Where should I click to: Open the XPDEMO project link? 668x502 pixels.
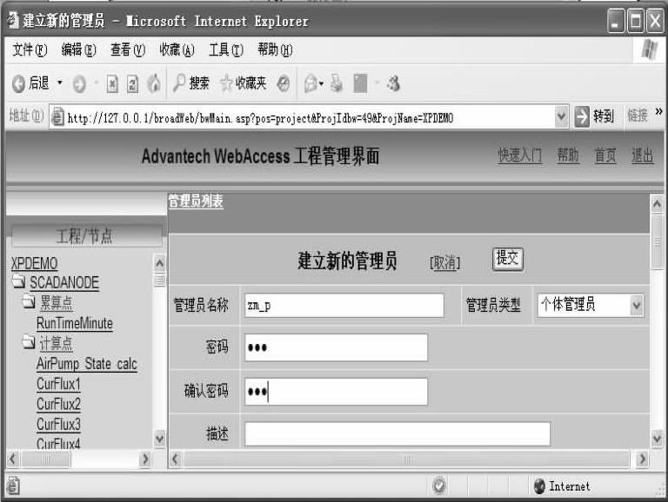click(x=35, y=263)
